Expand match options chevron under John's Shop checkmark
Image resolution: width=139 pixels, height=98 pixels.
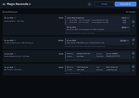(133, 26)
